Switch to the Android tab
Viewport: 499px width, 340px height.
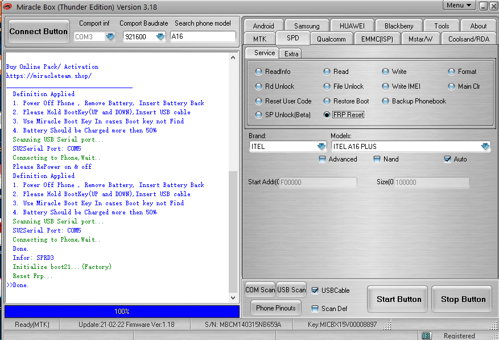(263, 26)
